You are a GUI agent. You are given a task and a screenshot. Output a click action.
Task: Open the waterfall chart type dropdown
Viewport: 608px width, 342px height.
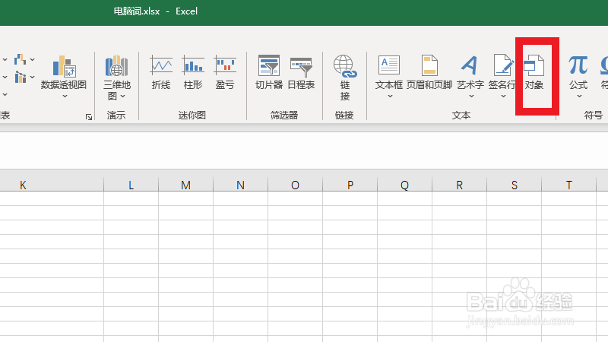click(x=33, y=60)
